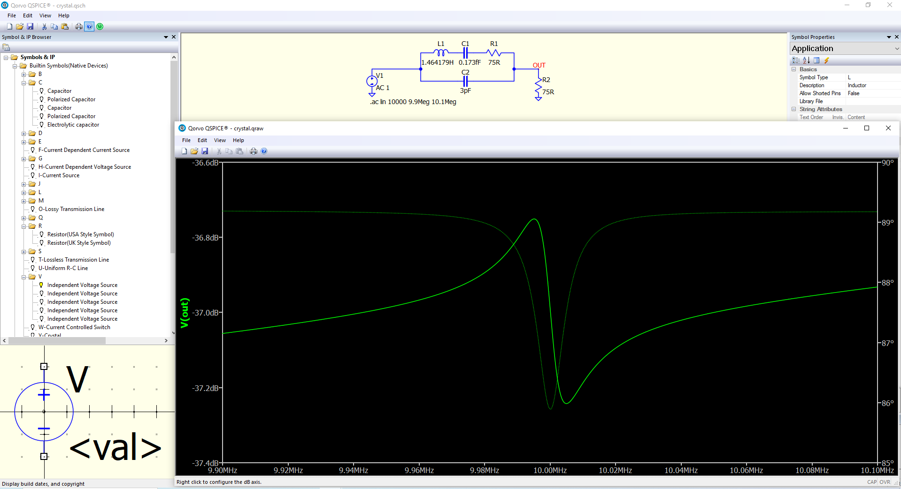901x489 pixels.
Task: Select Electrolytic capacitor in symbol tree
Action: click(73, 125)
